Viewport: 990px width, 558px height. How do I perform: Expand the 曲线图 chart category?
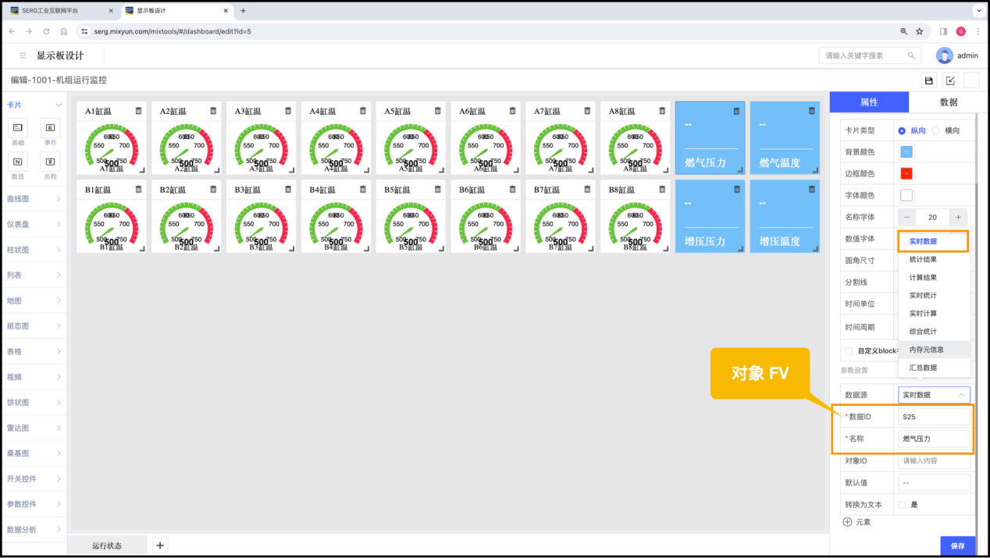point(34,199)
